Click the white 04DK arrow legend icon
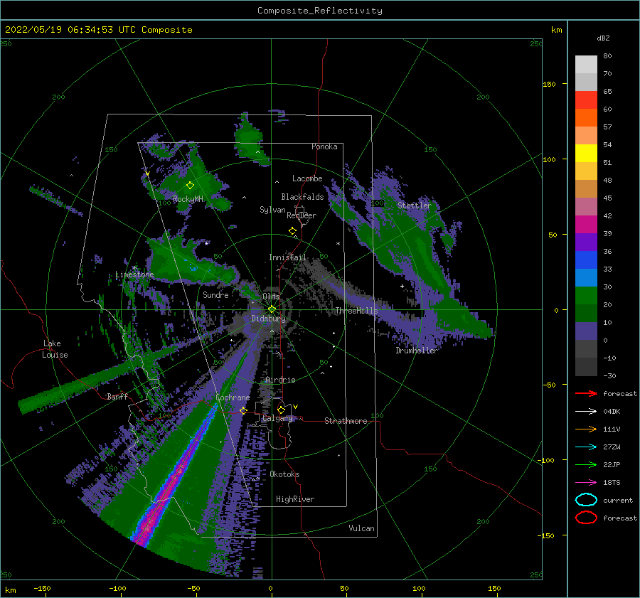This screenshot has height=598, width=640. coord(586,411)
